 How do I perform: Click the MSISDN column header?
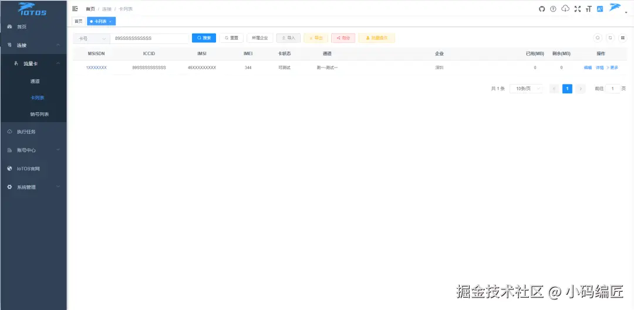click(96, 54)
